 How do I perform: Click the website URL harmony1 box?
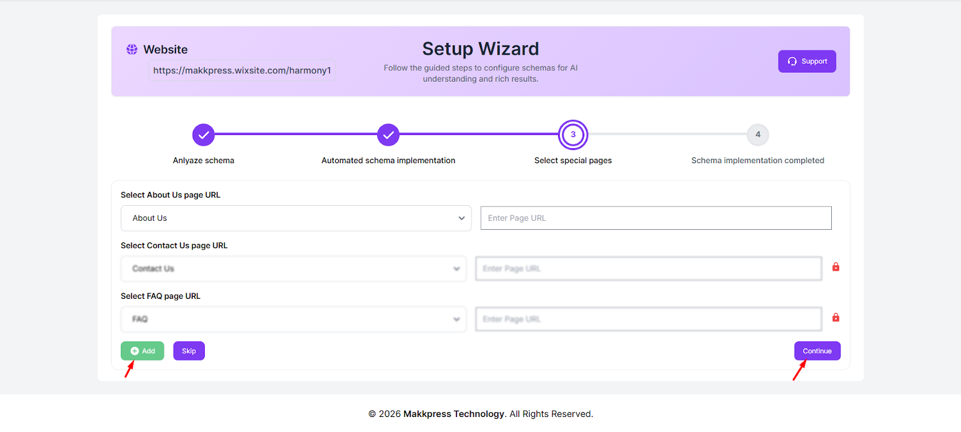click(x=241, y=70)
